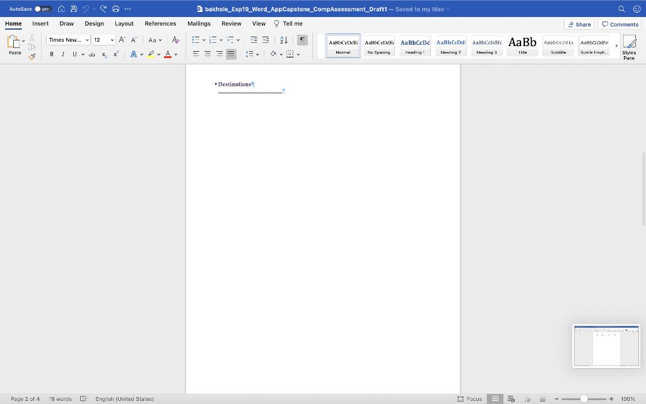Click the Format Painter brush icon

click(32, 57)
